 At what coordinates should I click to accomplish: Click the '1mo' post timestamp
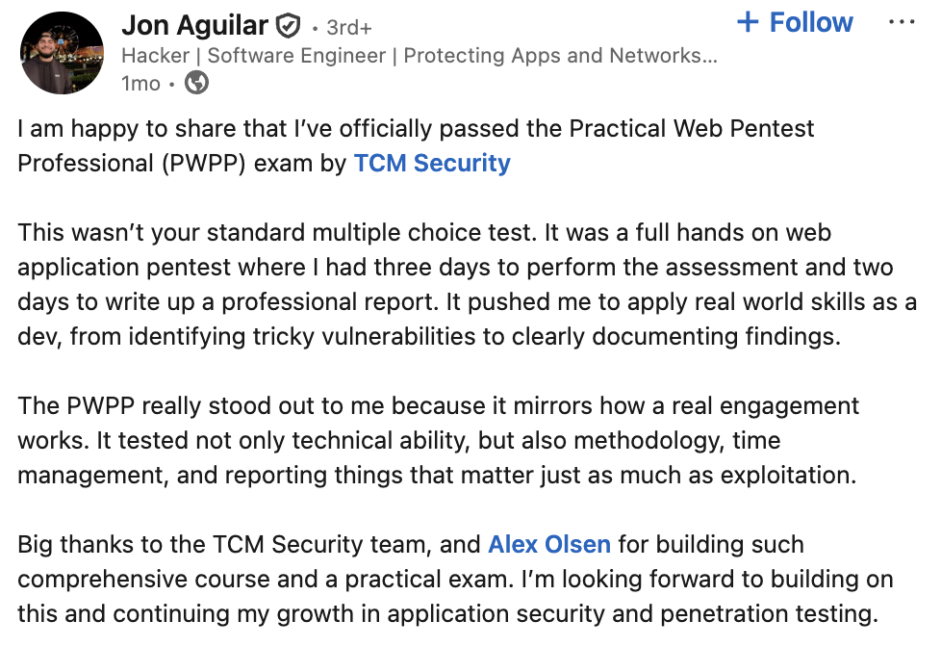[x=140, y=84]
